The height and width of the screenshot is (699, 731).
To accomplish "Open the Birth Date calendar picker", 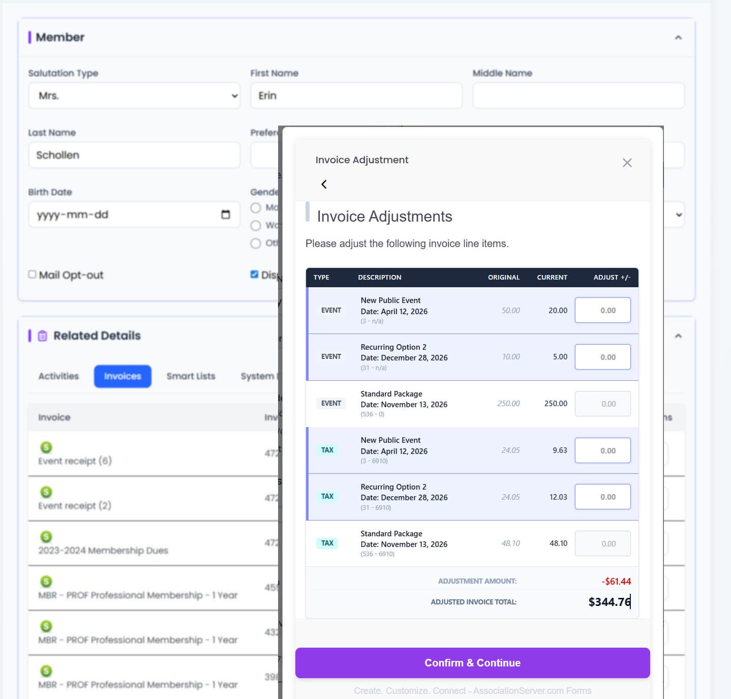I will [x=226, y=215].
